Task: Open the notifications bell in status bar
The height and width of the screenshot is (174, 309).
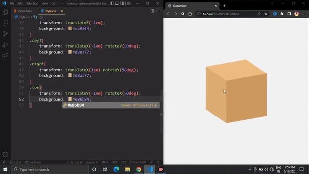Action: pos(158,162)
